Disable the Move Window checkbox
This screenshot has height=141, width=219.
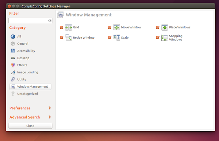(109, 27)
